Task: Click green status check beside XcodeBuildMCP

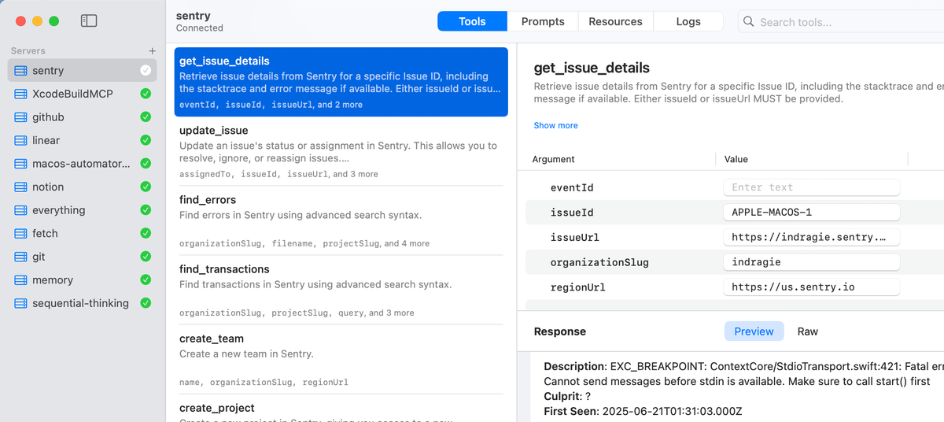Action: [x=146, y=94]
